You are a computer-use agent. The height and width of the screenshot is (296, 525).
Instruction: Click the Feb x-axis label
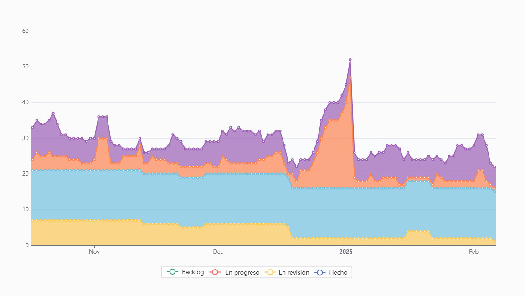point(474,252)
